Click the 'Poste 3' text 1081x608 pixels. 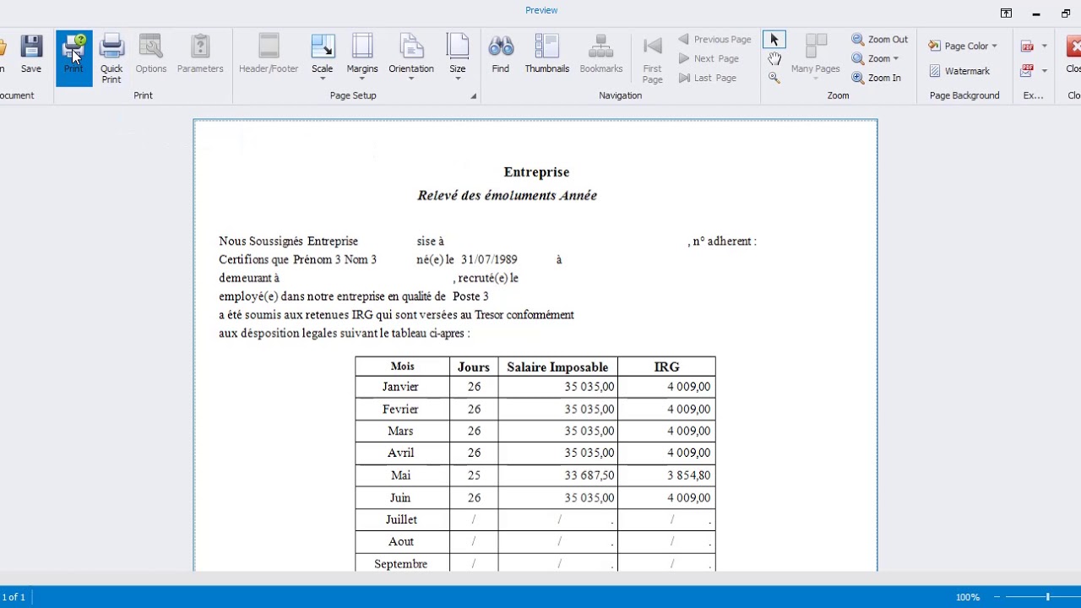470,296
